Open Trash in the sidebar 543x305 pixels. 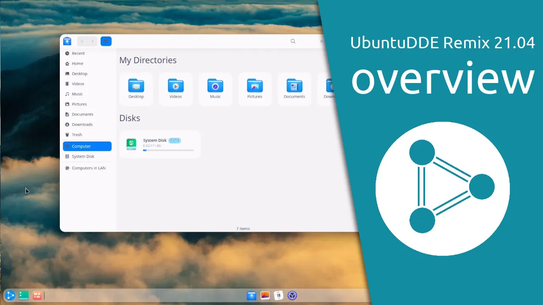(87, 135)
